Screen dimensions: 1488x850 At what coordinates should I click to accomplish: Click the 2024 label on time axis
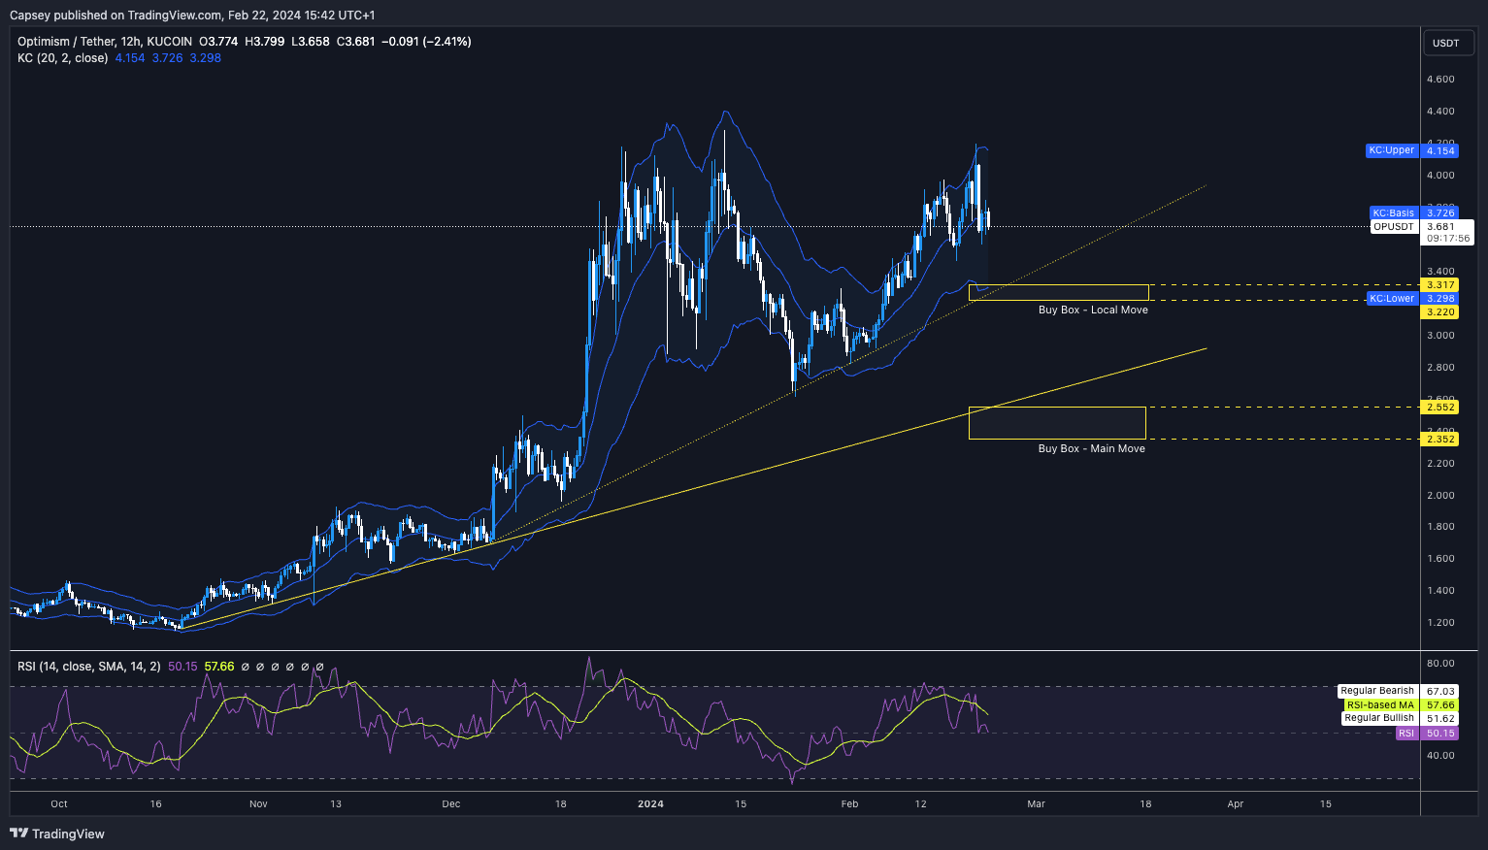click(x=650, y=804)
